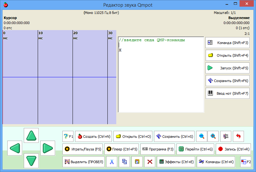
Task: Click Перейти (Ctrl+G) to jump
Action: (195, 149)
